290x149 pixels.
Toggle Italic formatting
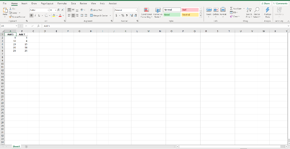click(35, 15)
